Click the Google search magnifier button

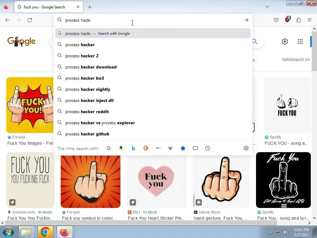(255, 42)
